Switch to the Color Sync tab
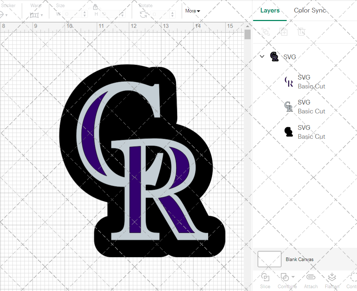Image resolution: width=357 pixels, height=291 pixels. click(310, 10)
